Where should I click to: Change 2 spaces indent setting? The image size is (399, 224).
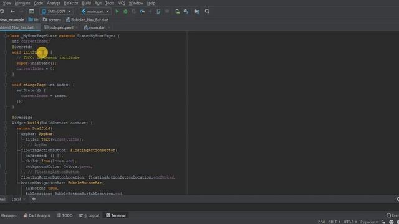pos(368,222)
